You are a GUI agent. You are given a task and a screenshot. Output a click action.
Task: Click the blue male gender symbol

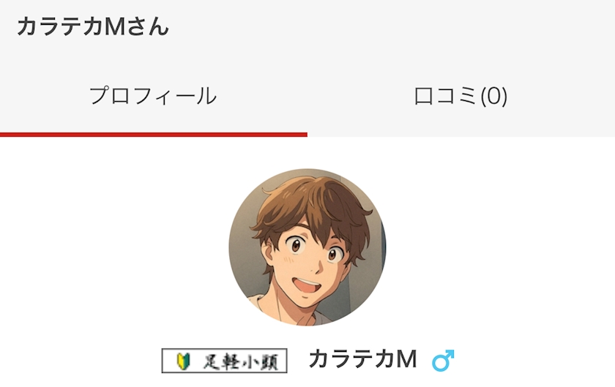[443, 360]
